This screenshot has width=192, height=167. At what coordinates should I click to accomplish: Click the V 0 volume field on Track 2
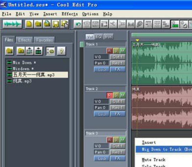[101, 101]
